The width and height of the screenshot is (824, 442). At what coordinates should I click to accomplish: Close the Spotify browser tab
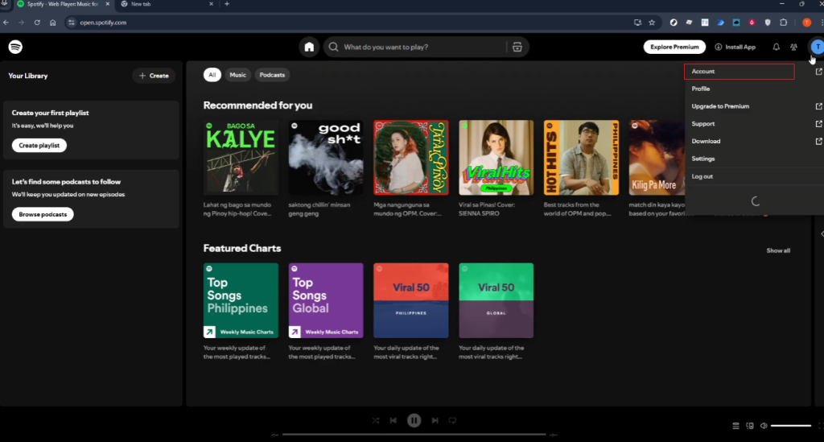coord(107,4)
